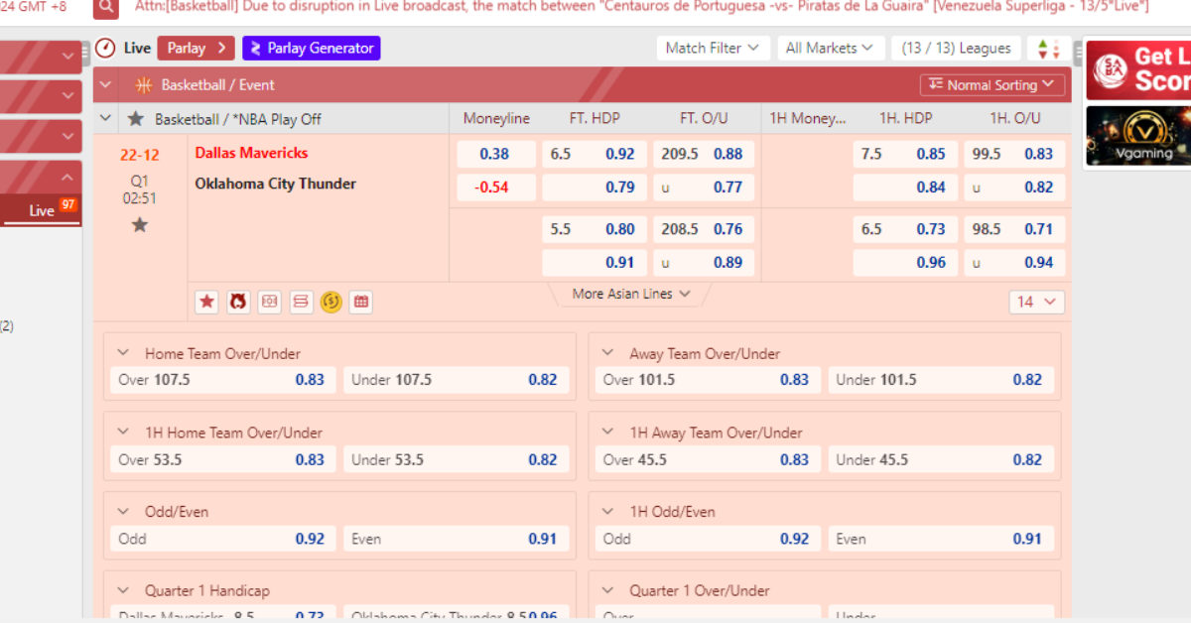The height and width of the screenshot is (623, 1191).
Task: Open the Parlay Generator
Action: coord(311,48)
